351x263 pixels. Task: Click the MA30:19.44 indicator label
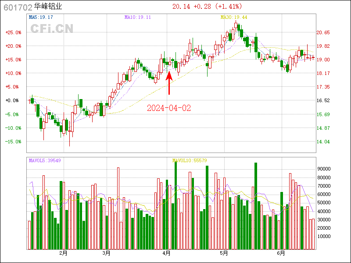(234, 17)
